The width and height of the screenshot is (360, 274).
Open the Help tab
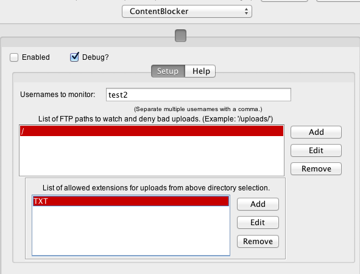[x=200, y=71]
